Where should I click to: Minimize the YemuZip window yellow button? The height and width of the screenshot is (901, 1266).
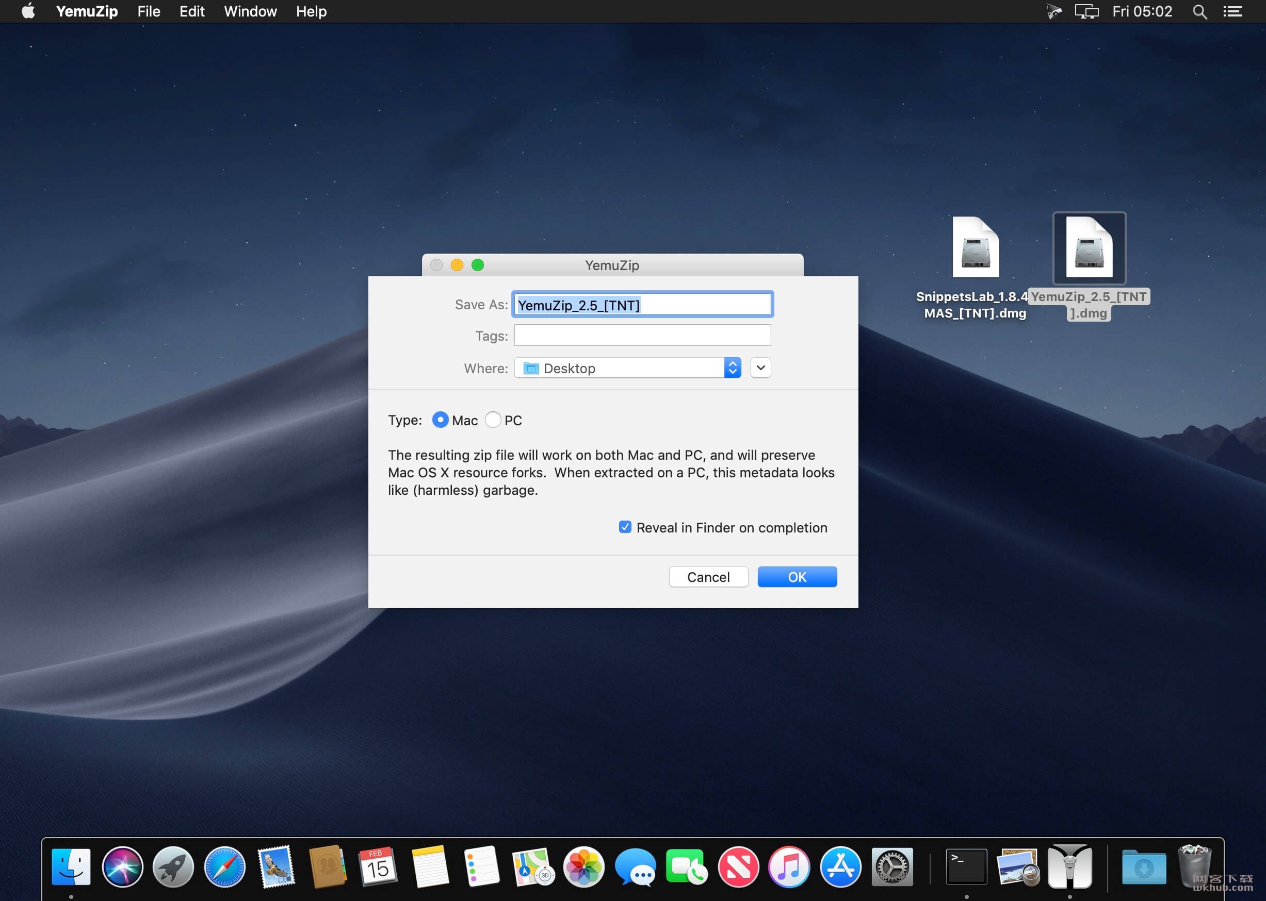pyautogui.click(x=457, y=265)
